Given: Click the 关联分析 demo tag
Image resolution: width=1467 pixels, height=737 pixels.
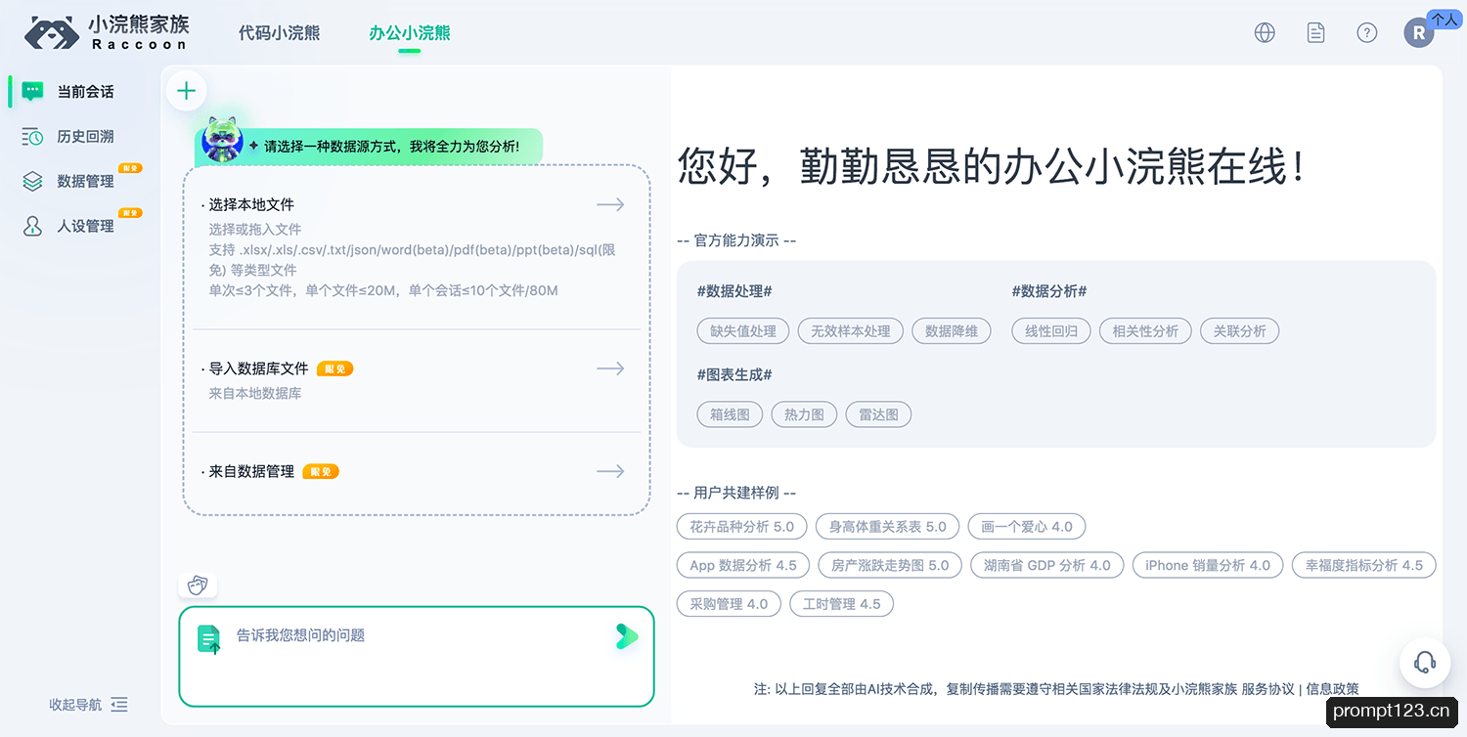Looking at the screenshot, I should 1240,331.
